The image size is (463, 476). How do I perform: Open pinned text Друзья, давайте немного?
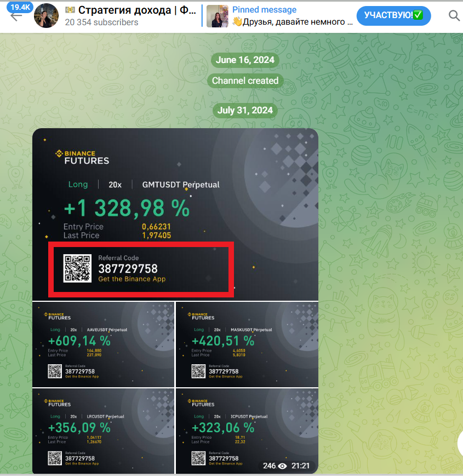(293, 22)
